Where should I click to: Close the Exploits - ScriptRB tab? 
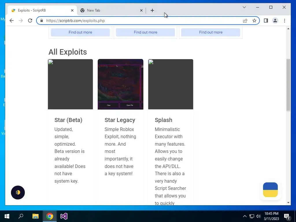[x=72, y=10]
